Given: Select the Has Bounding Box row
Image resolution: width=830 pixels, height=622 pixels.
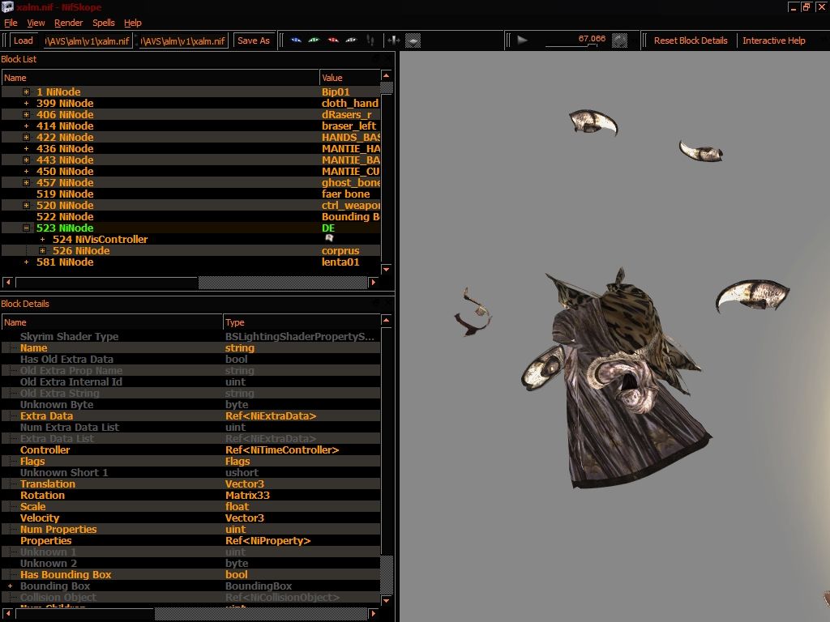Looking at the screenshot, I should [x=190, y=575].
